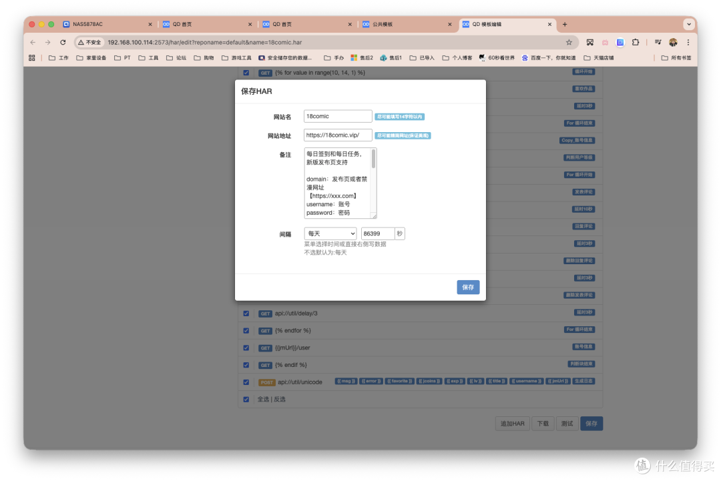Screen dimensions: 721x481
Task: Toggle the 全选 | 反选 checkbox
Action: click(246, 400)
